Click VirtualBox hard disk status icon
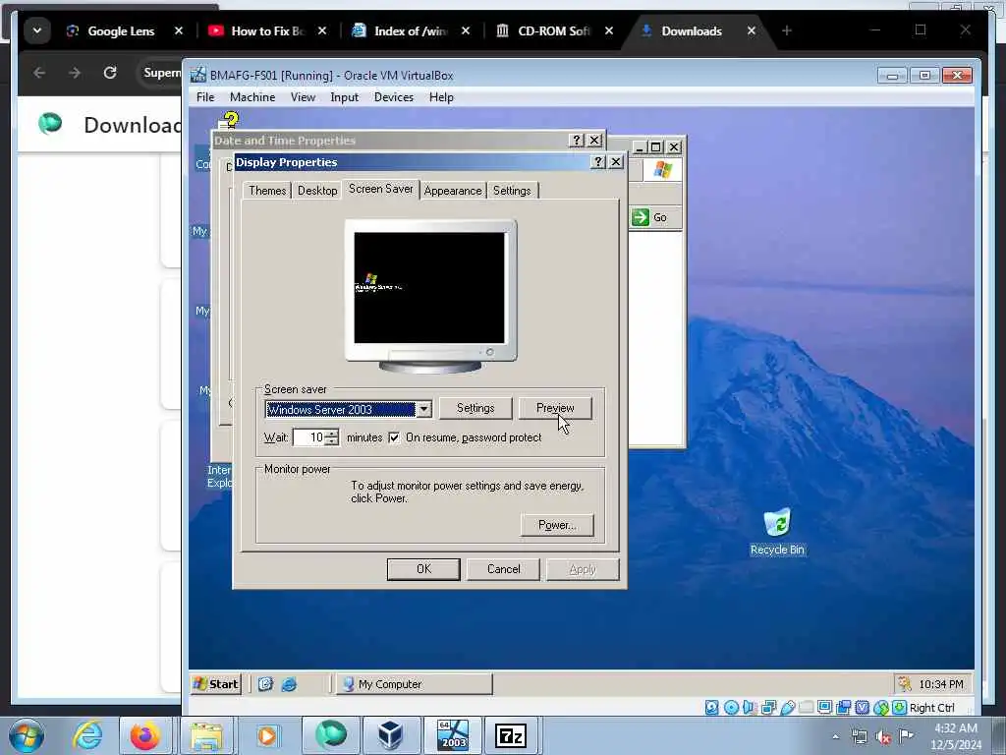This screenshot has height=755, width=1006. pyautogui.click(x=711, y=708)
